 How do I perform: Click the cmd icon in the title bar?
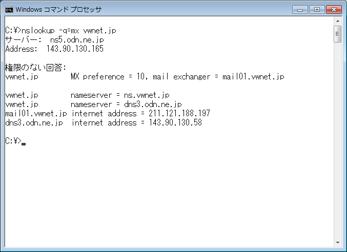pyautogui.click(x=9, y=10)
